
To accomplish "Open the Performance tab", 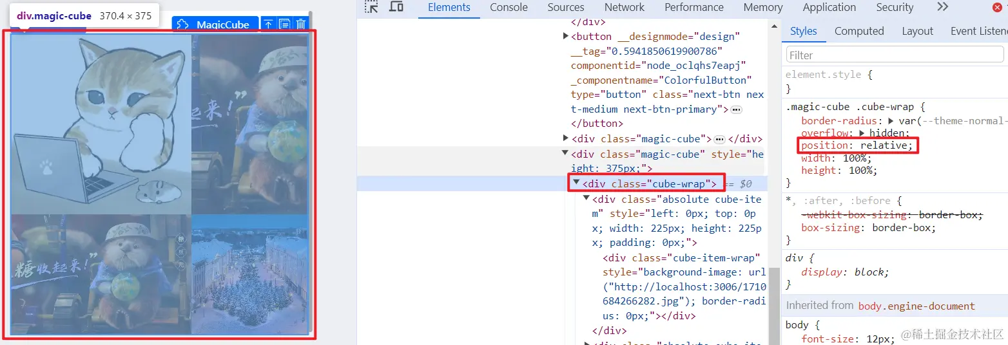I will tap(694, 8).
